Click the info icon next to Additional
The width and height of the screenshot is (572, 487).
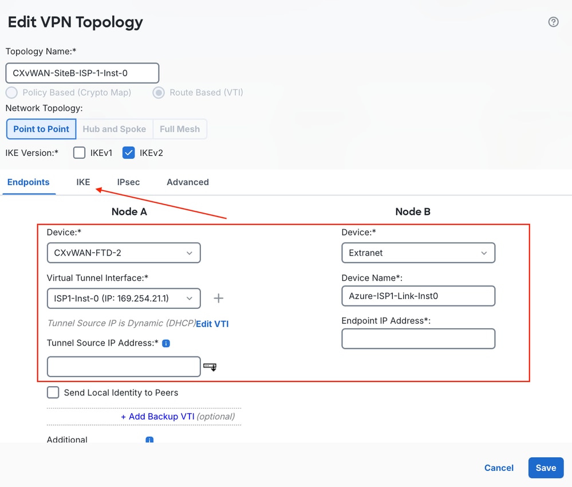tap(149, 439)
